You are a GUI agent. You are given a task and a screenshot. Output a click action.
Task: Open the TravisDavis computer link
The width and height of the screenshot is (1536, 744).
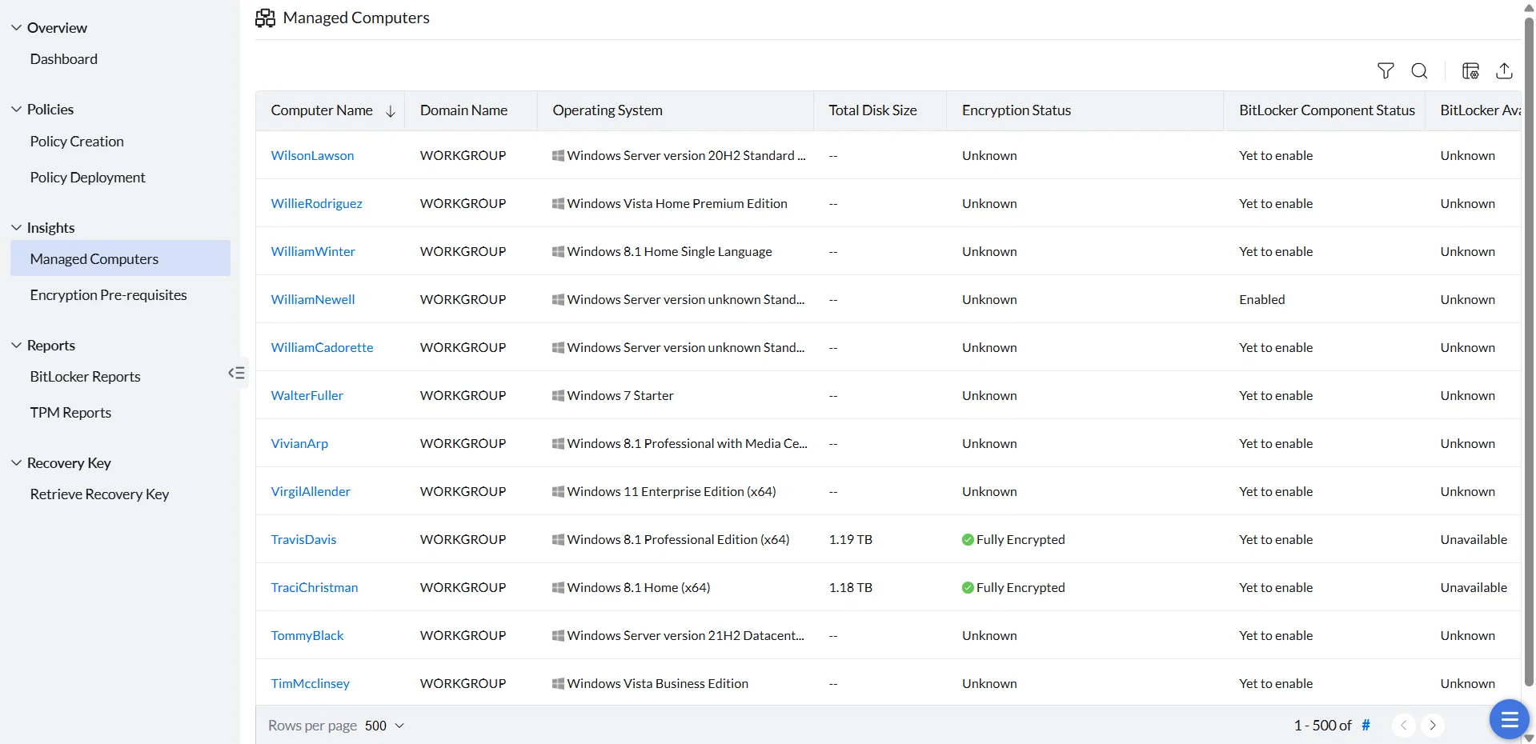[303, 539]
